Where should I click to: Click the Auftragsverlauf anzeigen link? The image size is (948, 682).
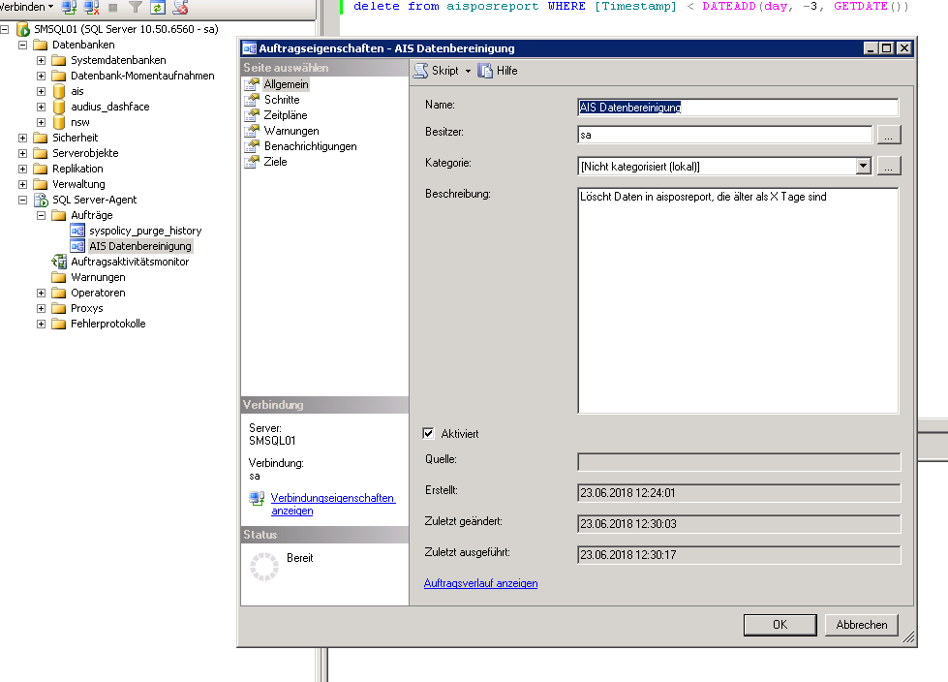(480, 583)
